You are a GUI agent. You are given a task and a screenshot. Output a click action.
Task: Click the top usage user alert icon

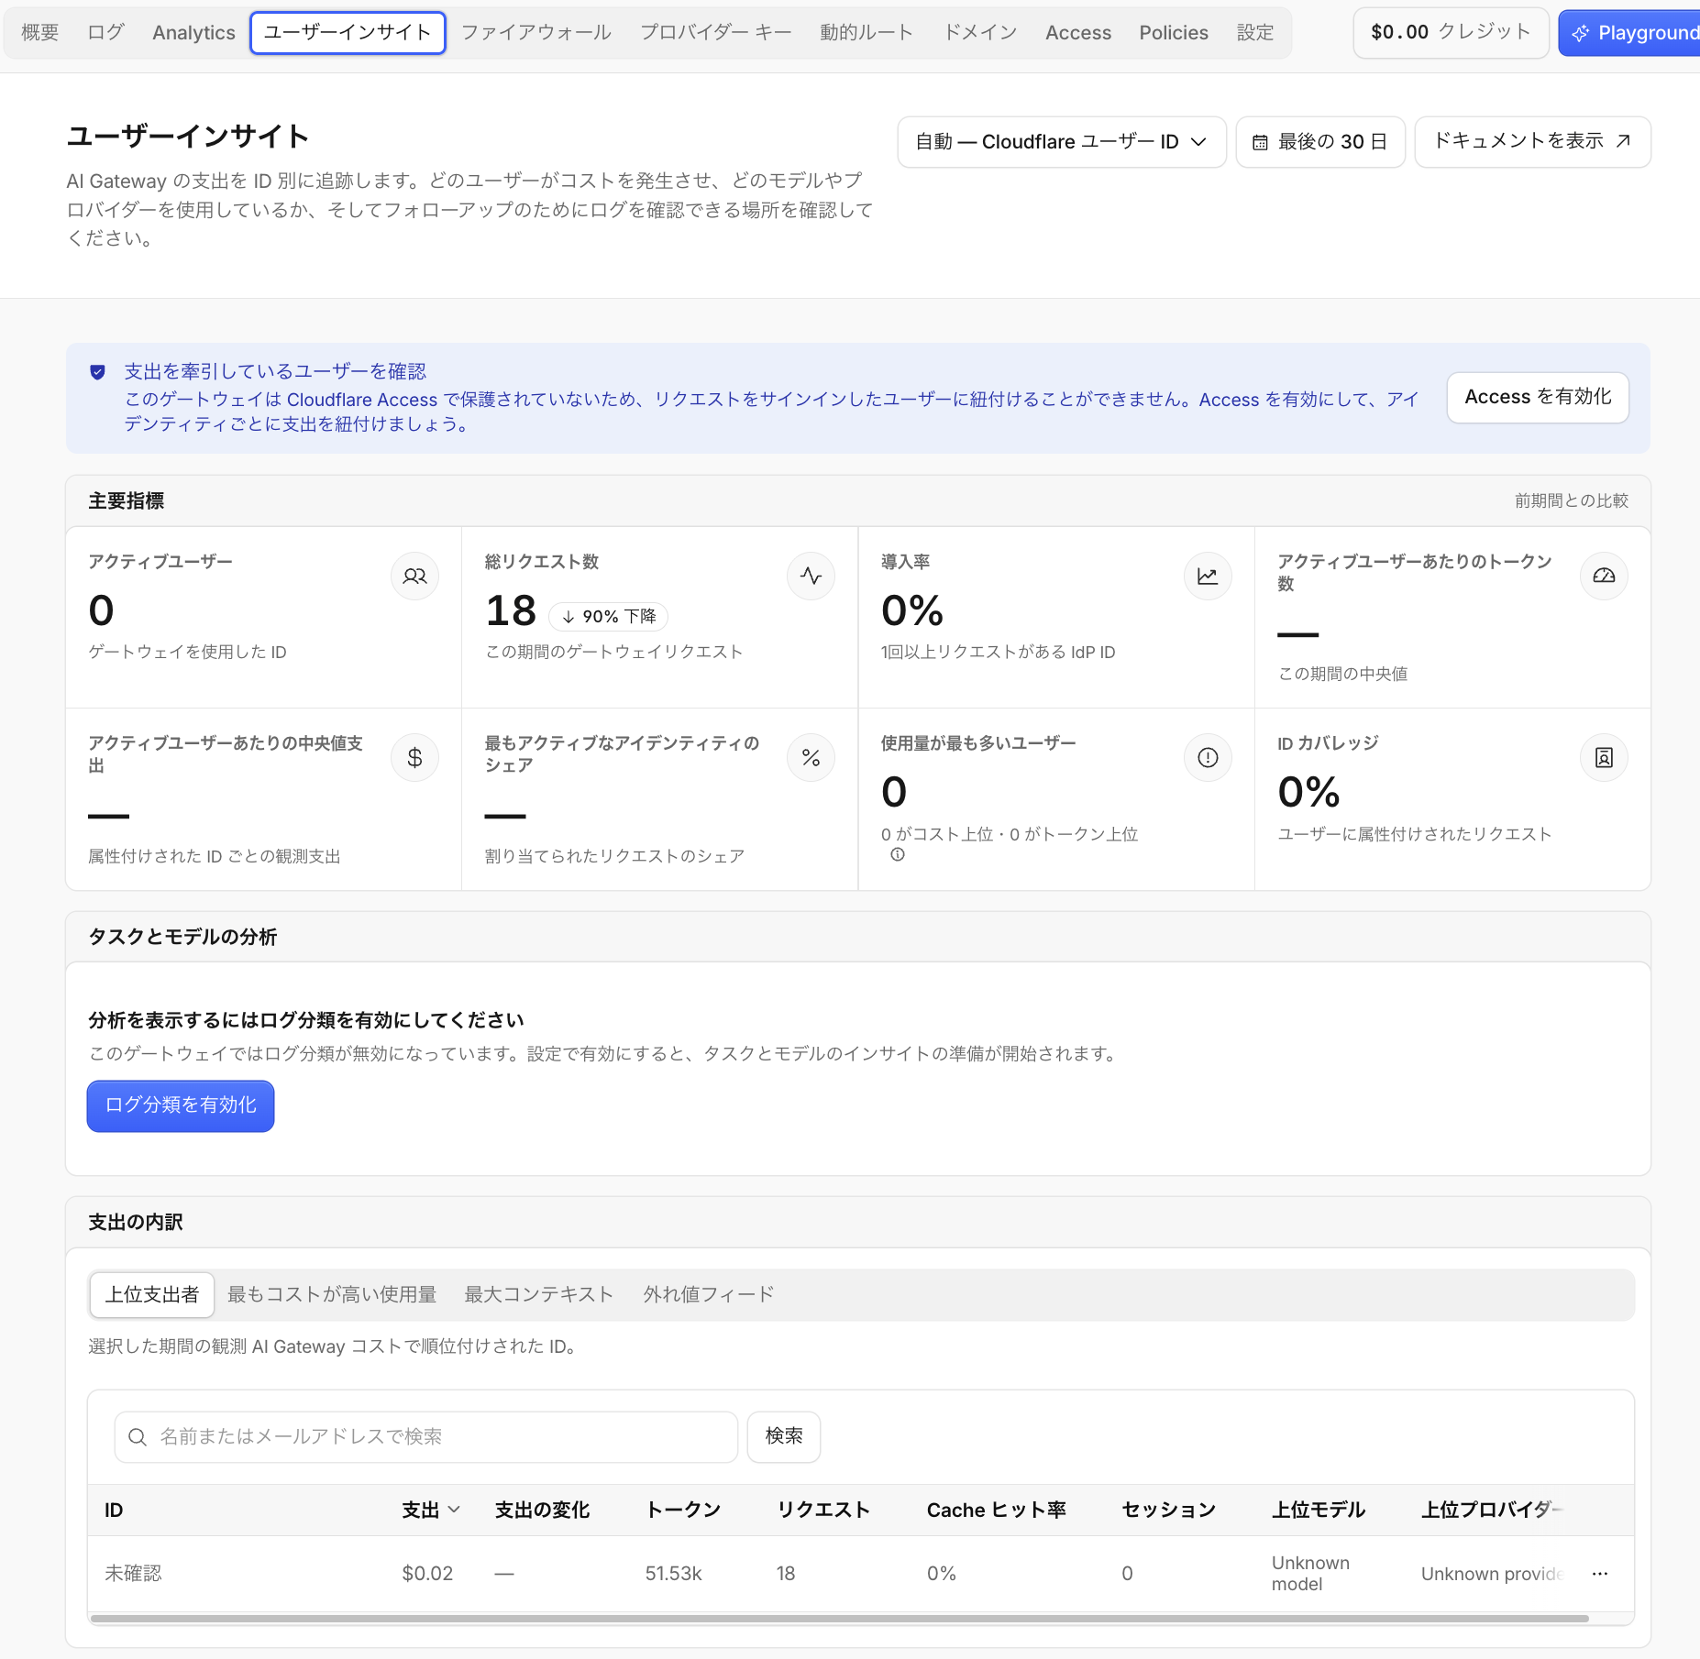pyautogui.click(x=1208, y=758)
